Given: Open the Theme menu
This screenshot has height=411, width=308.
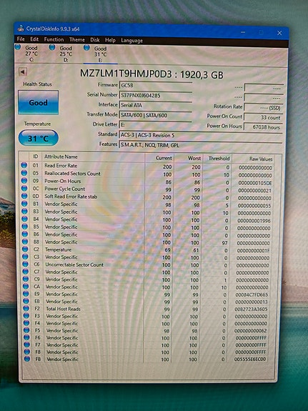Looking at the screenshot, I should pyautogui.click(x=76, y=39).
